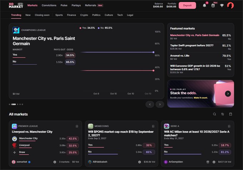The height and width of the screenshot is (170, 243).
Task: Open featured Manchester City vs. PSG link
Action: (x=195, y=35)
